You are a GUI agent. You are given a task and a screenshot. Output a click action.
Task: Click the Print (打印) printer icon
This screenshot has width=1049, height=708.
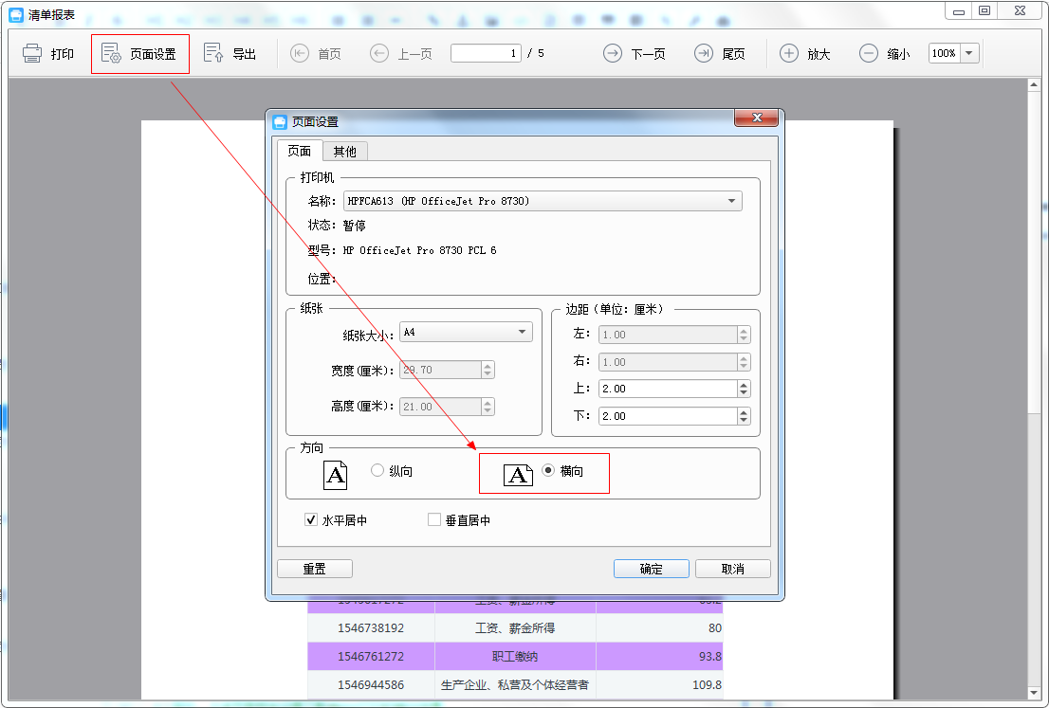(x=32, y=54)
